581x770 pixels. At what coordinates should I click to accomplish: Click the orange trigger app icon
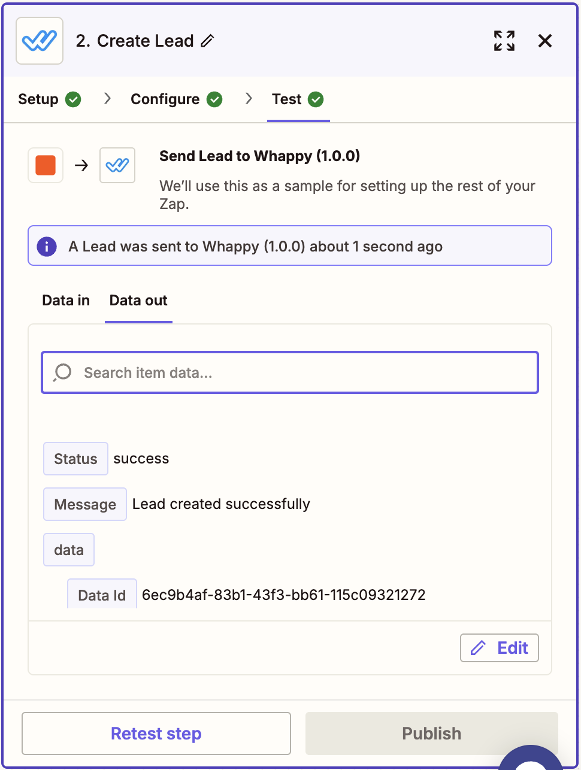tap(45, 165)
